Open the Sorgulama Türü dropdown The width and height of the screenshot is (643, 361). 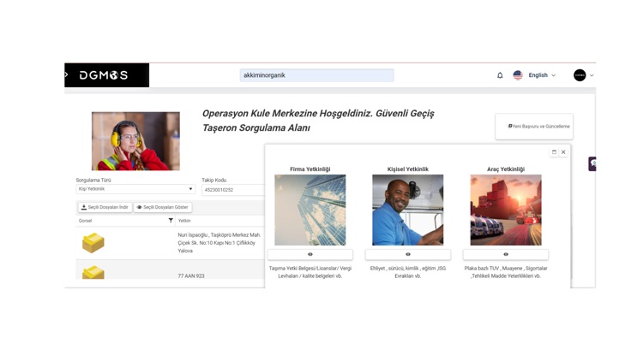pos(135,189)
